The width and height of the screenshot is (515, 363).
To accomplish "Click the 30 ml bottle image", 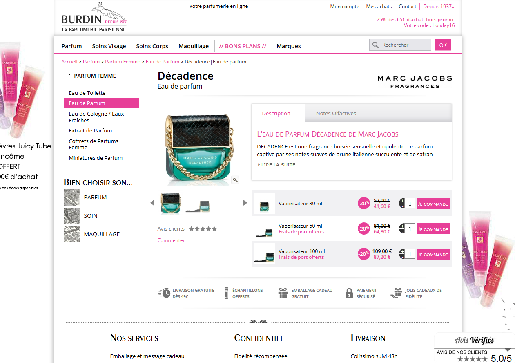I will (264, 203).
